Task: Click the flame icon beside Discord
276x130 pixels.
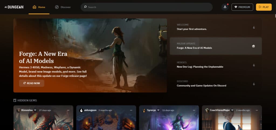Action: (254, 84)
